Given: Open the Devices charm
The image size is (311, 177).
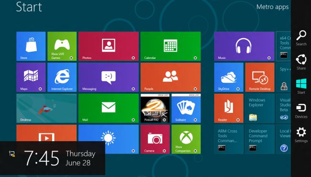Looking at the screenshot, I should (x=301, y=111).
